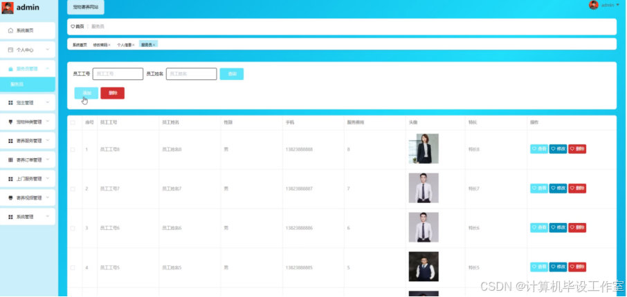Click the avatar photo in row 员工工号8
Screen dimensions: 627x297
pyautogui.click(x=424, y=148)
